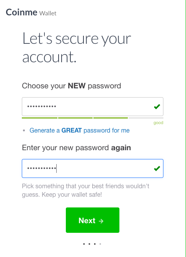
Task: Click the first strength bar segment
Action: coord(39,118)
